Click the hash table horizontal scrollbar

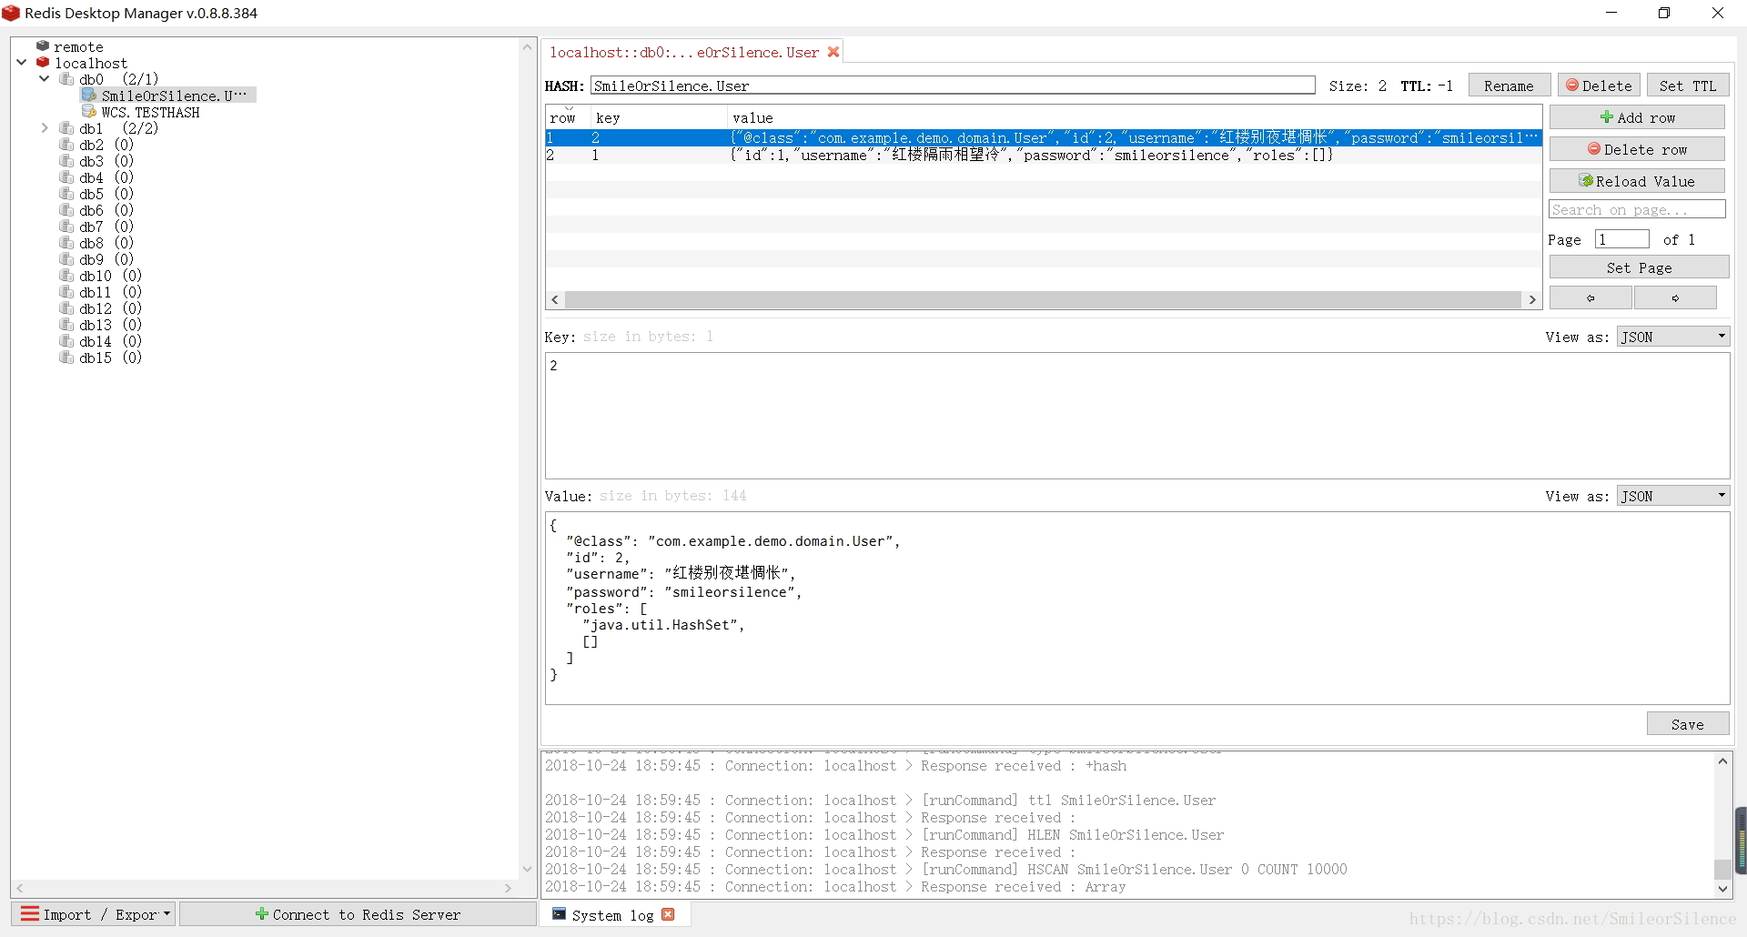tap(1043, 299)
